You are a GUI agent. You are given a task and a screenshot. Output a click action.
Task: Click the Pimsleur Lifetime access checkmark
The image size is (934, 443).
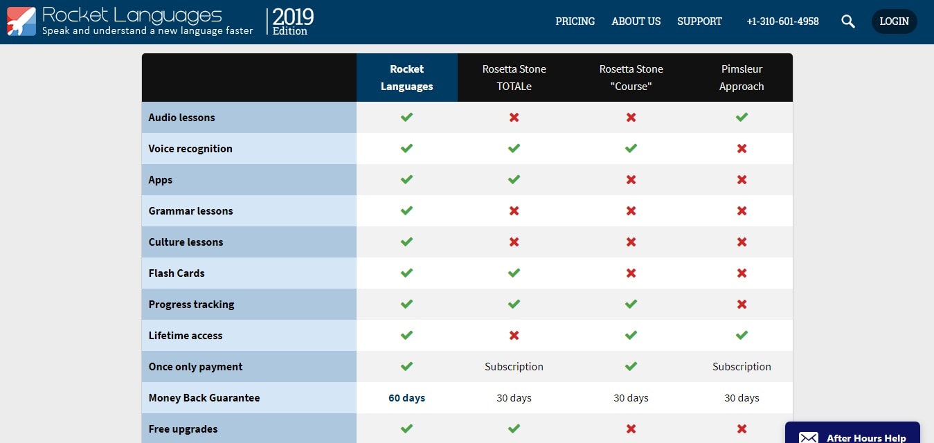click(742, 336)
